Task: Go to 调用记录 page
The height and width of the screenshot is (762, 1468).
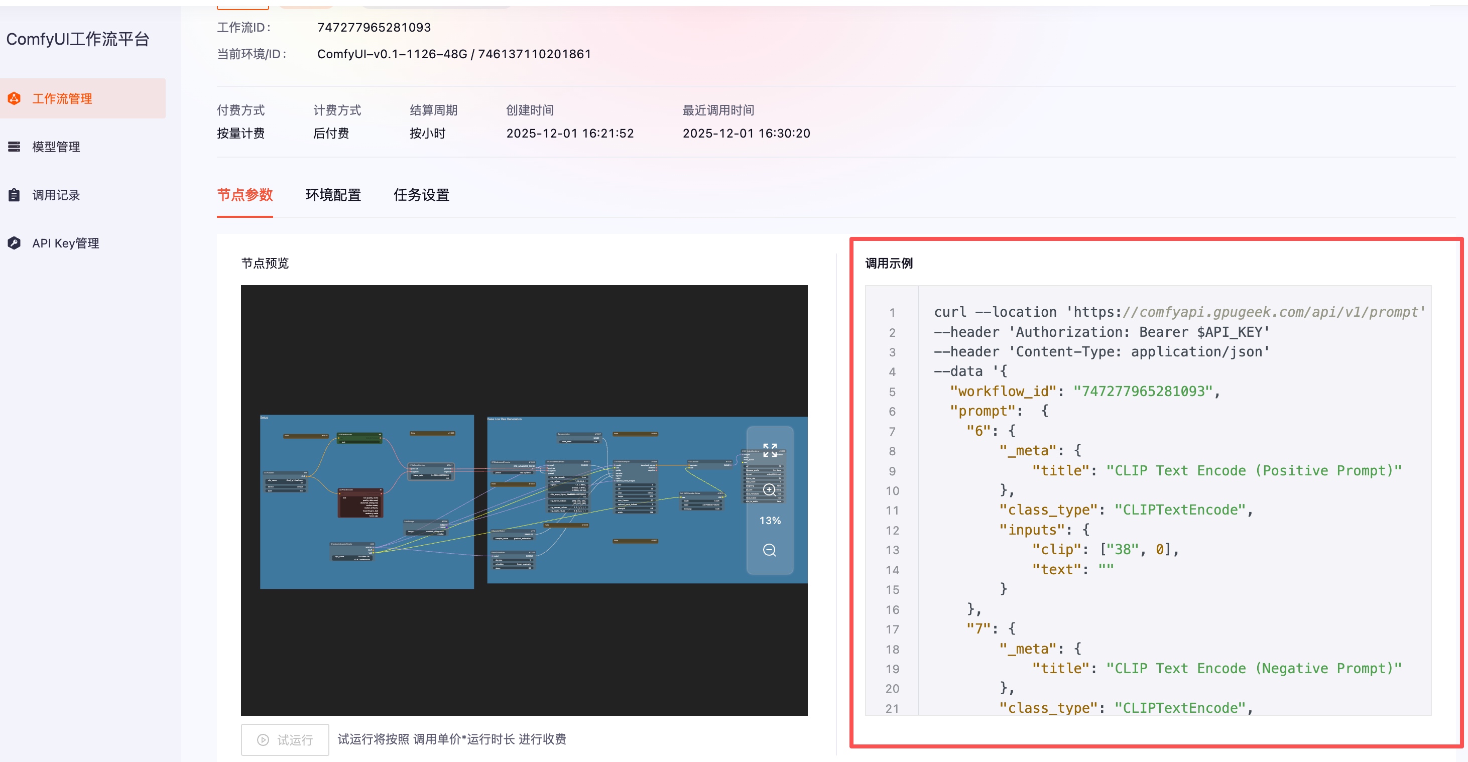Action: click(x=56, y=195)
